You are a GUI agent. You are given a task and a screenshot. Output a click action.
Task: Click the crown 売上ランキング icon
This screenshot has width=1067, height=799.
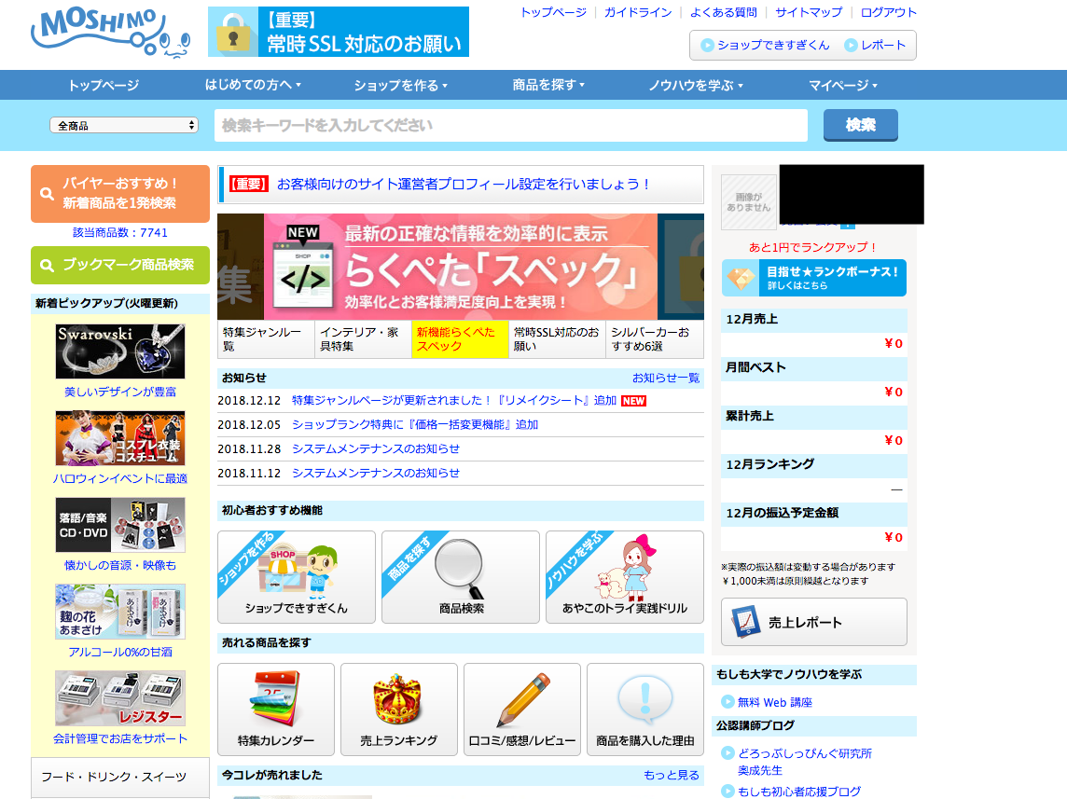[398, 709]
